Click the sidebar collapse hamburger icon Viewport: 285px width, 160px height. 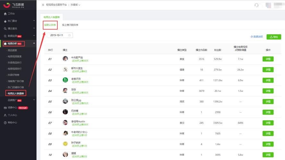(43, 5)
